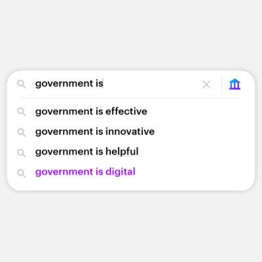Click the word effective in first suggestion
This screenshot has width=262, height=262.
tap(126, 111)
